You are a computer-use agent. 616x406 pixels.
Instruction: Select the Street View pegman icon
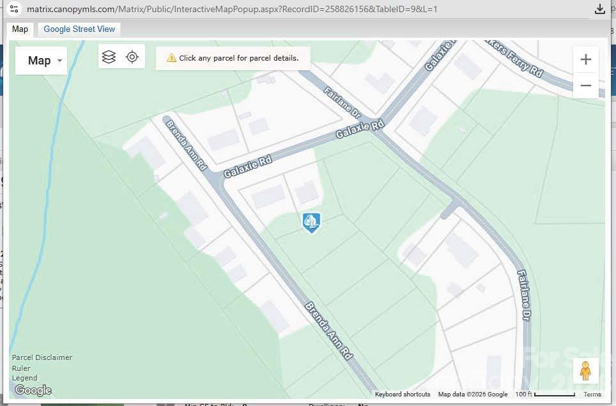pyautogui.click(x=585, y=371)
